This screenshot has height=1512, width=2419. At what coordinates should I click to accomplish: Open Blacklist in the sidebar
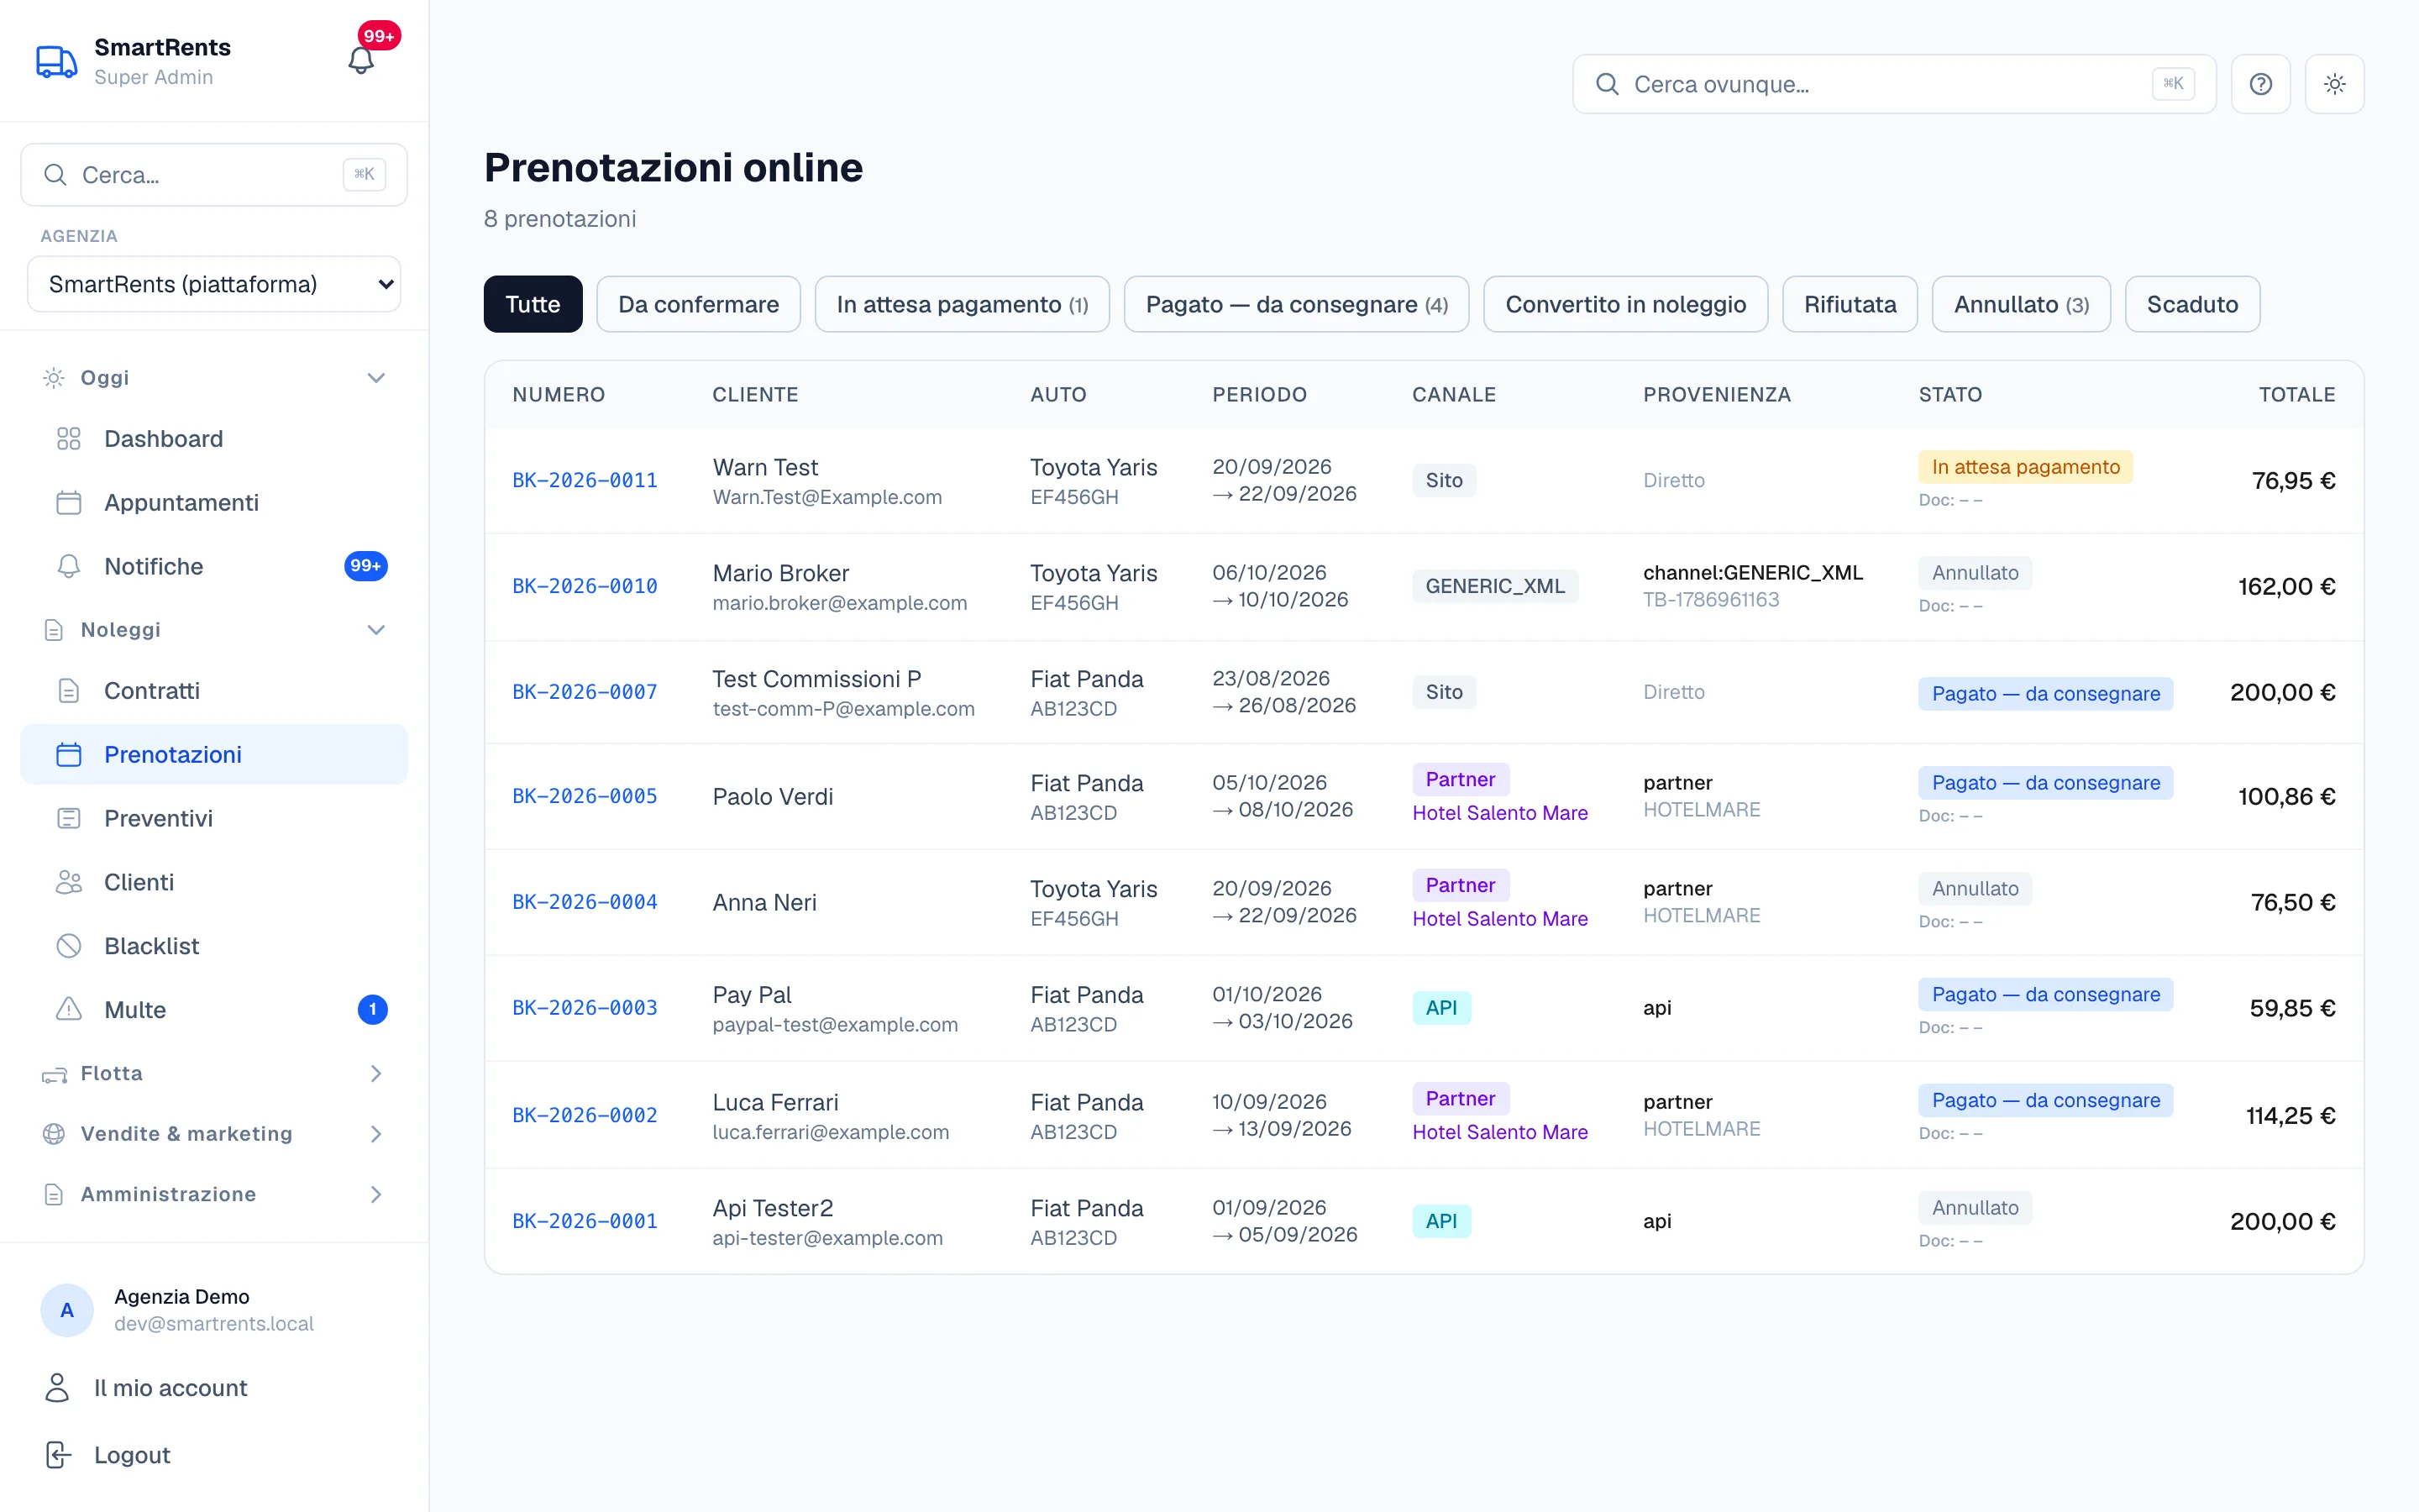(x=214, y=946)
